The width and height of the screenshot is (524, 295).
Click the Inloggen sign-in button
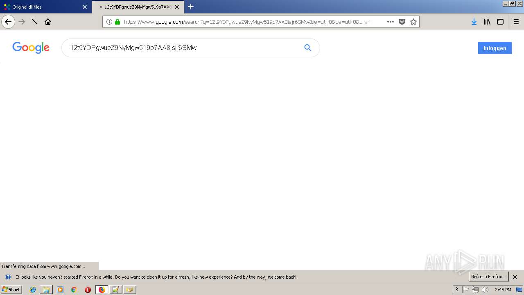click(x=495, y=48)
